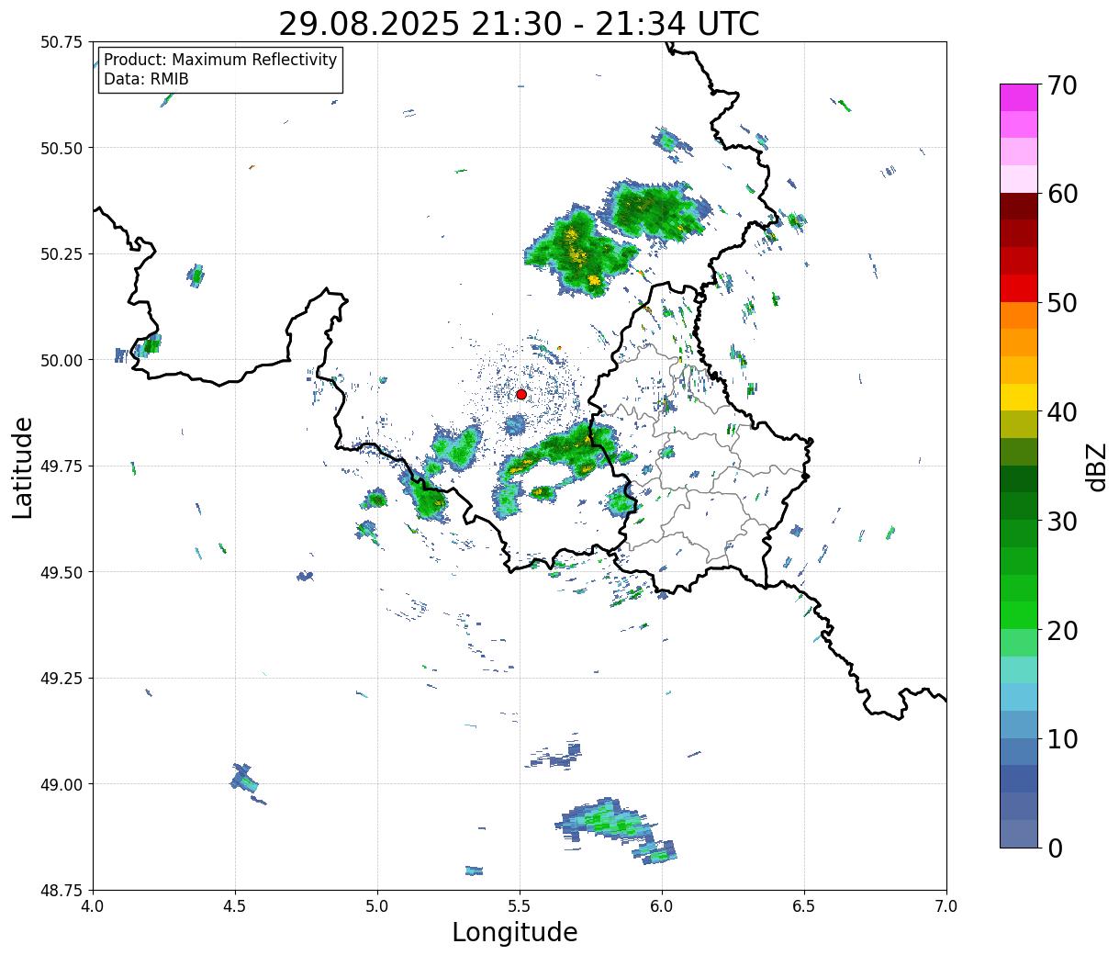Click the northern green storm cell near 50.35N 6.0E
Image resolution: width=1119 pixels, height=955 pixels.
[654, 211]
